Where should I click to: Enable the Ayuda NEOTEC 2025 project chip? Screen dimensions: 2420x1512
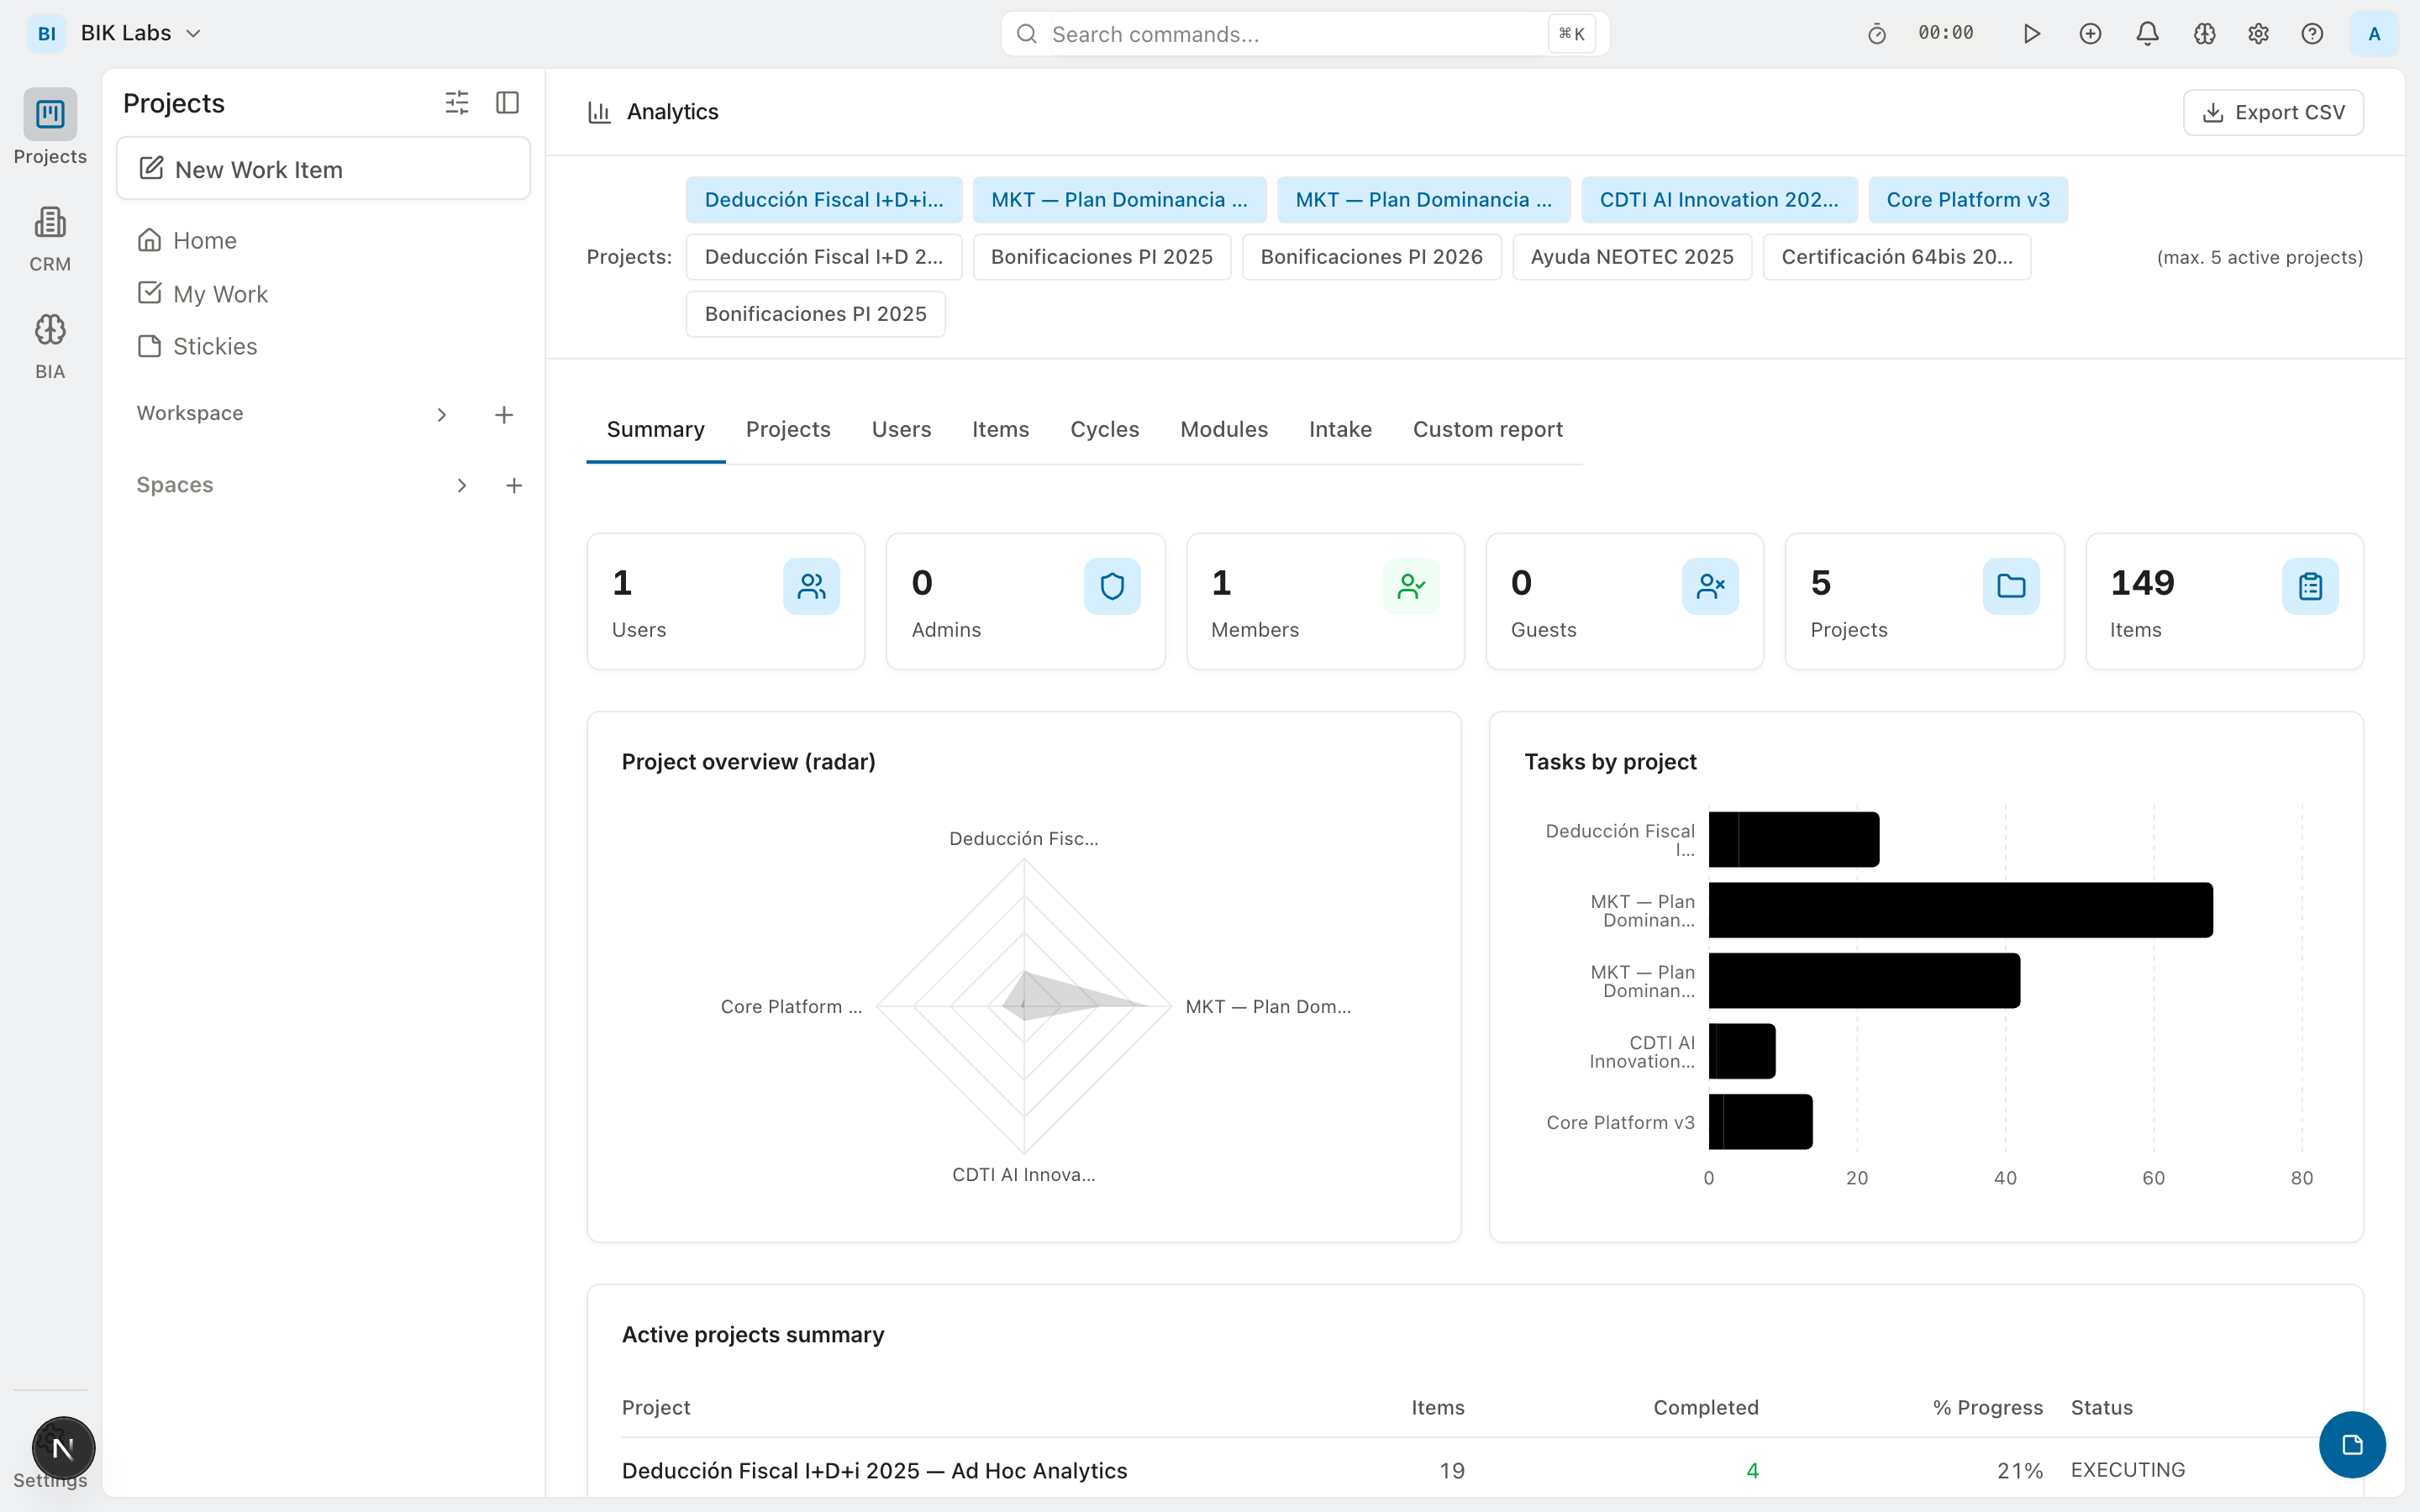(1631, 257)
